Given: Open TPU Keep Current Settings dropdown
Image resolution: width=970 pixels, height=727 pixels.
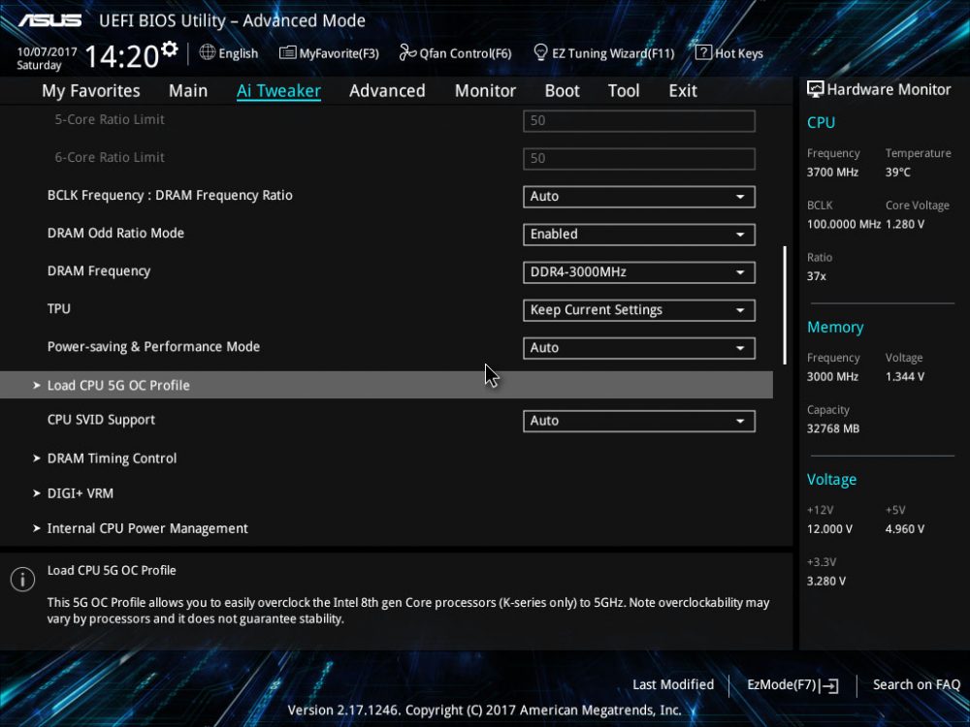Looking at the screenshot, I should pyautogui.click(x=639, y=310).
